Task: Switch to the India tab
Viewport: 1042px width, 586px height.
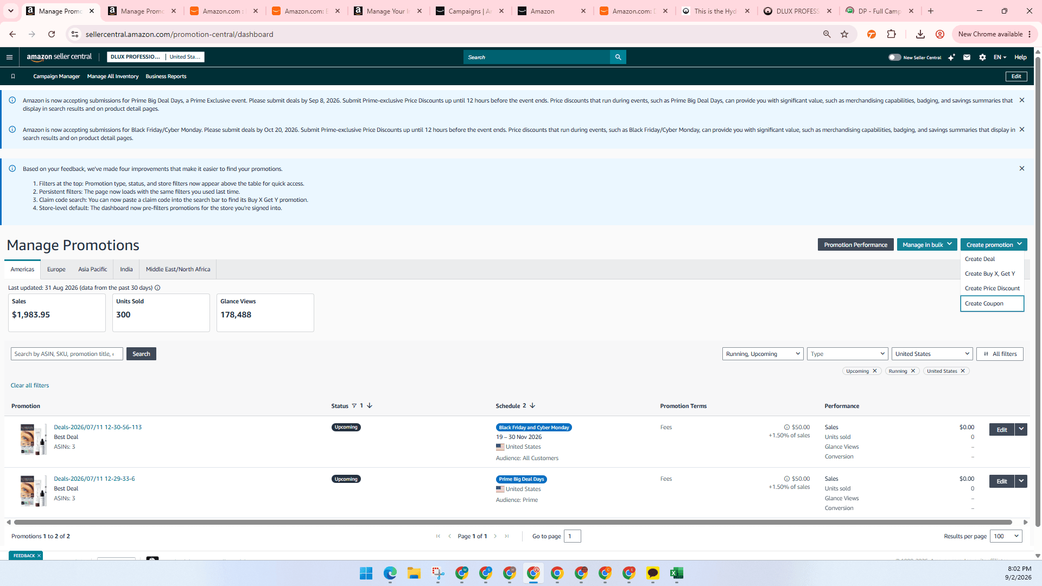Action: pos(126,270)
